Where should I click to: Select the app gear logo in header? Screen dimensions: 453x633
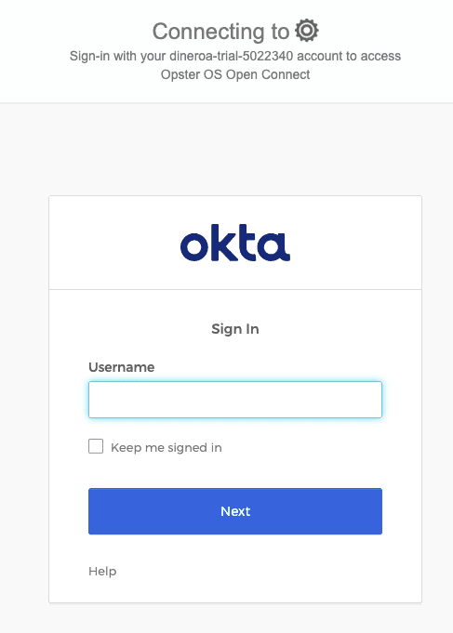307,31
